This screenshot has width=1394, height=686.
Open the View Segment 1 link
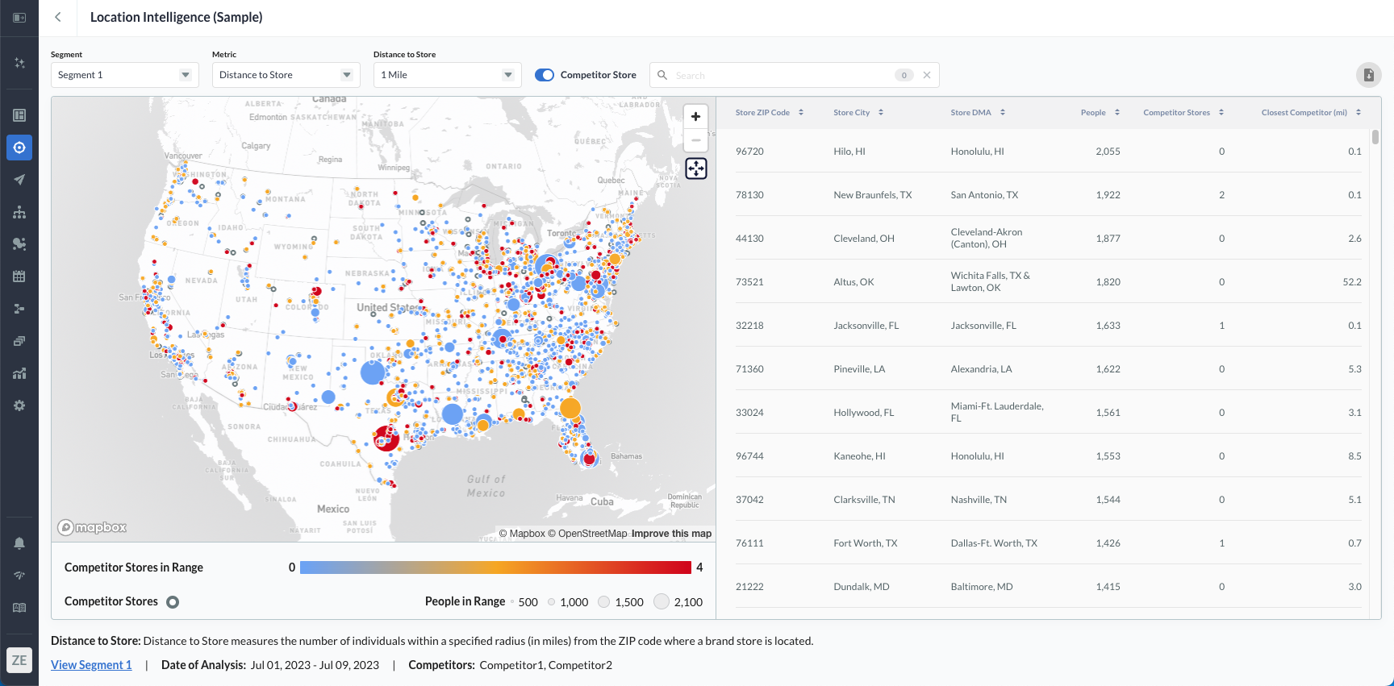tap(91, 665)
